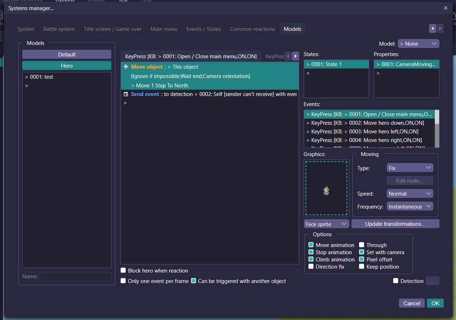The image size is (456, 320).
Task: Select model 0001: test in list
Action: click(67, 77)
